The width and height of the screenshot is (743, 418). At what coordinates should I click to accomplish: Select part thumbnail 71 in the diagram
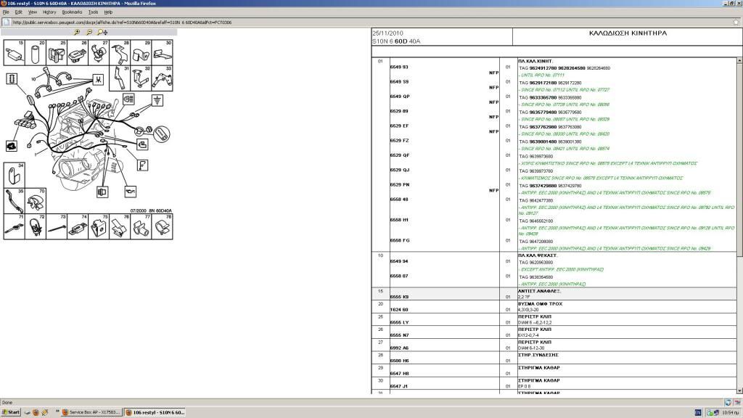[x=15, y=226]
